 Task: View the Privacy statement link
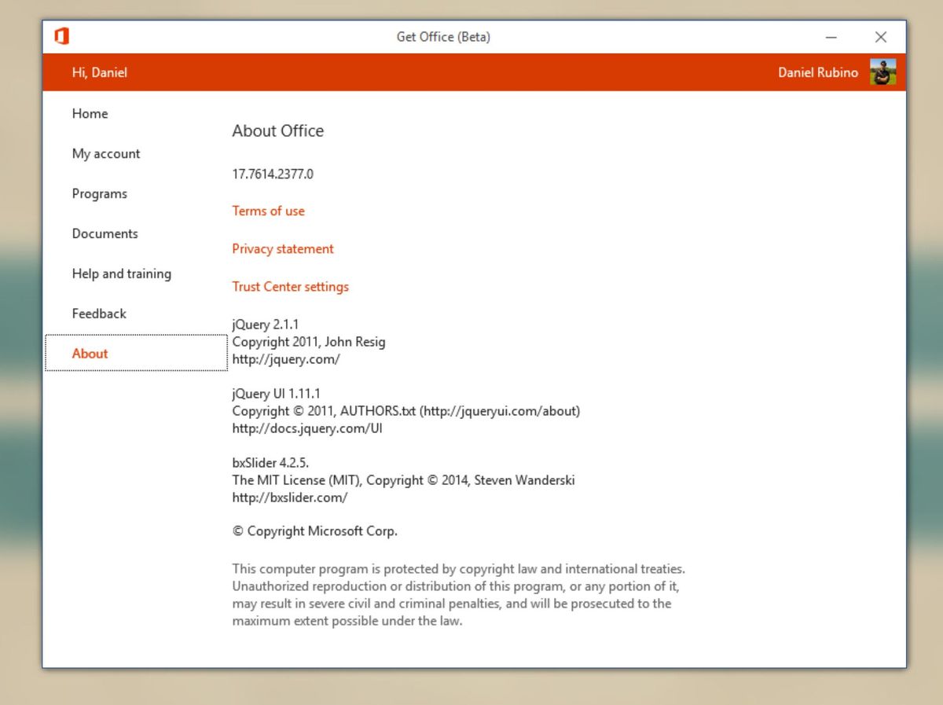point(283,248)
